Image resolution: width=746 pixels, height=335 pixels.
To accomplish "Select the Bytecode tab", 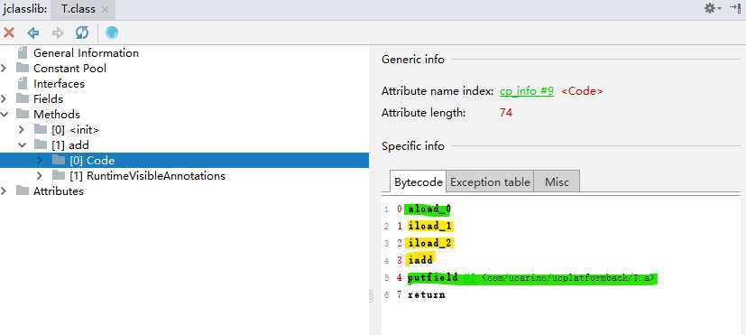I will 419,182.
